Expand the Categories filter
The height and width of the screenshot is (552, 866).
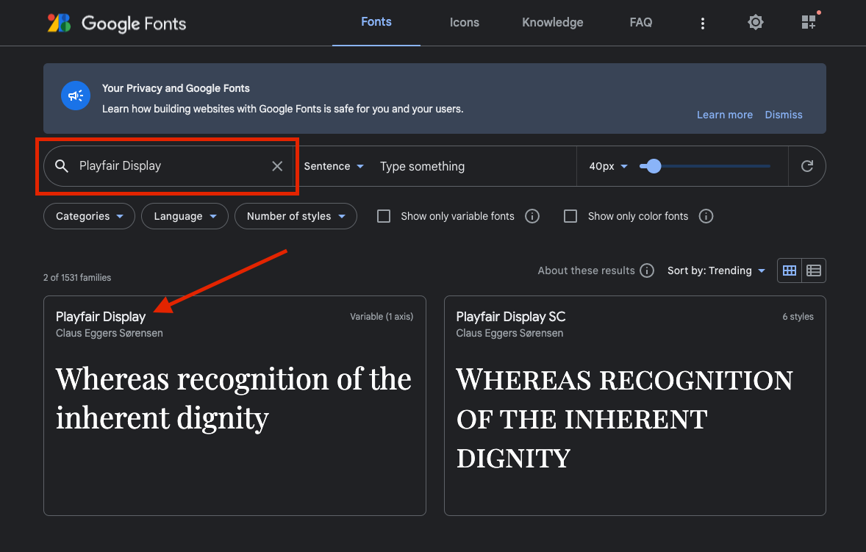(x=89, y=216)
